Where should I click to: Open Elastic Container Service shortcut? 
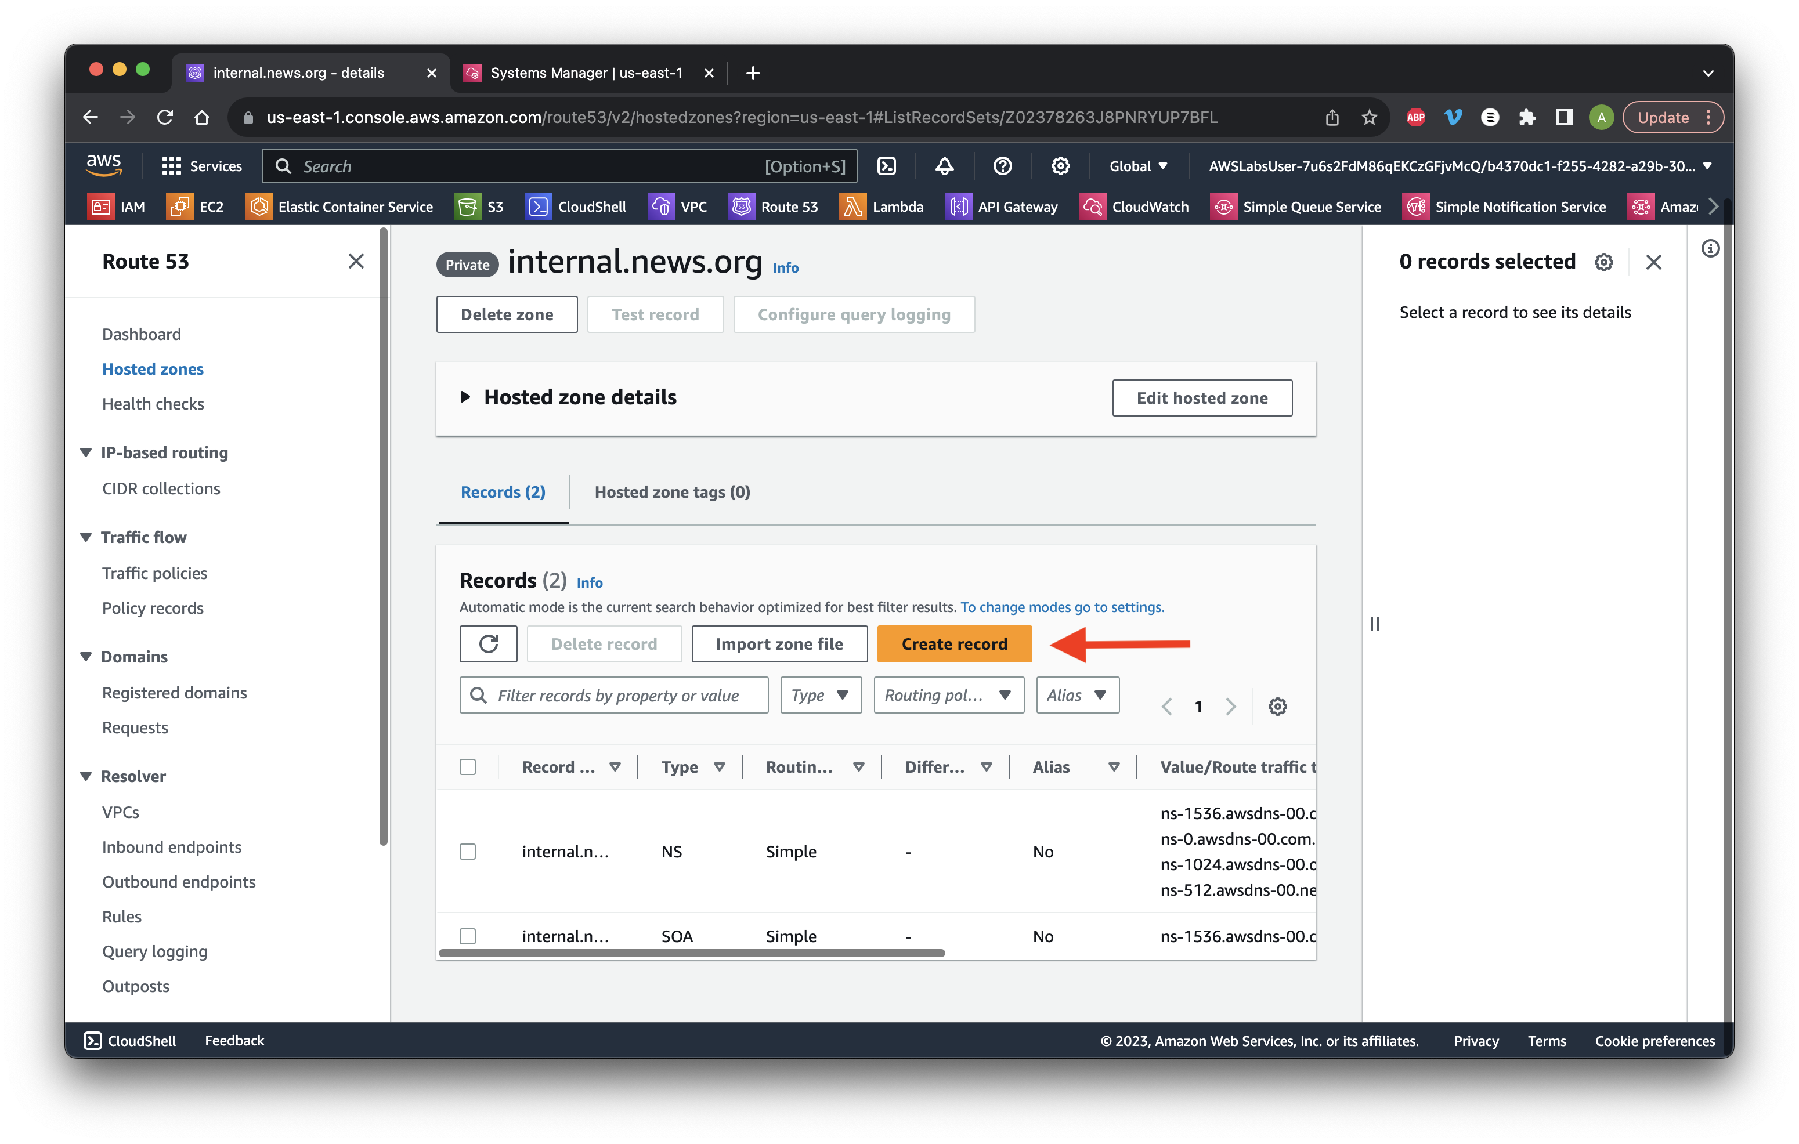[339, 207]
